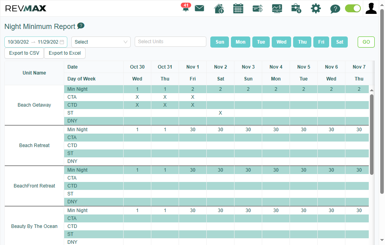This screenshot has height=245, width=385.
Task: Click the calendar icon in the date range field
Action: 62,42
